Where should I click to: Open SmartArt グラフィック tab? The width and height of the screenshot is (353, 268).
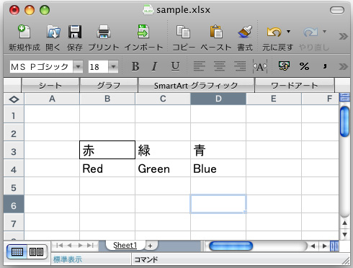(x=196, y=85)
